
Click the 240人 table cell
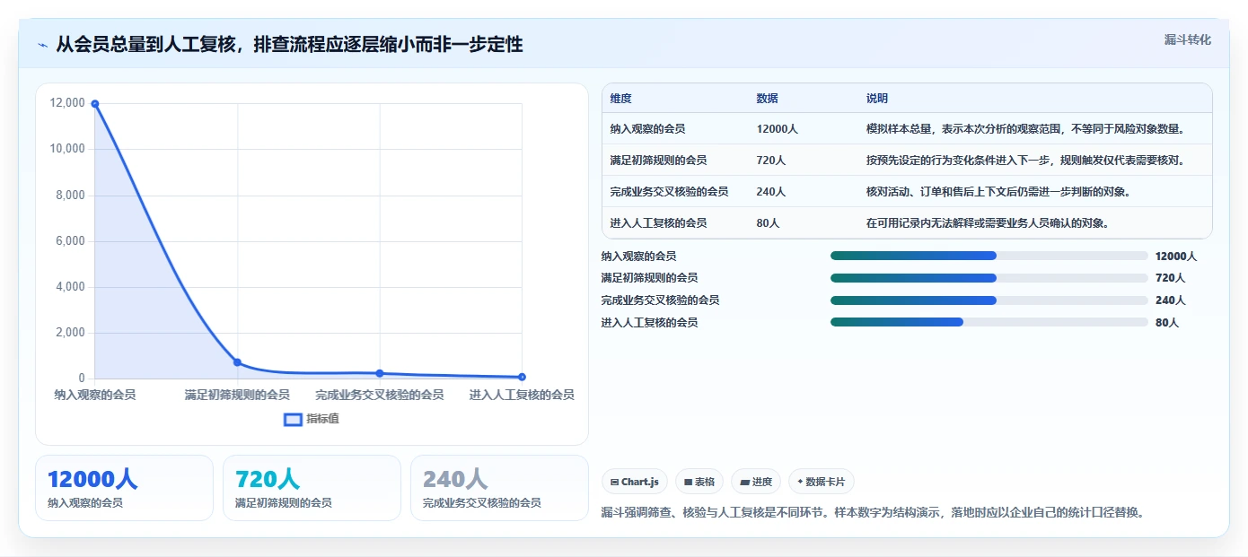770,192
